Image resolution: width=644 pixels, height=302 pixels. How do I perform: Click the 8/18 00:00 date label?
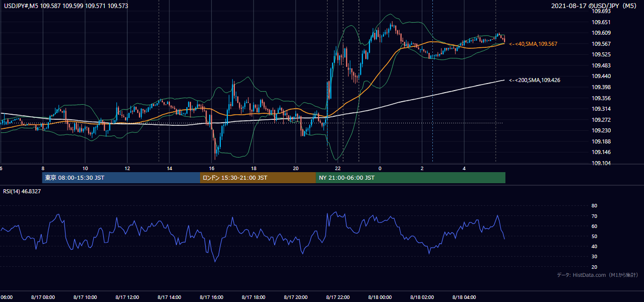[380, 297]
